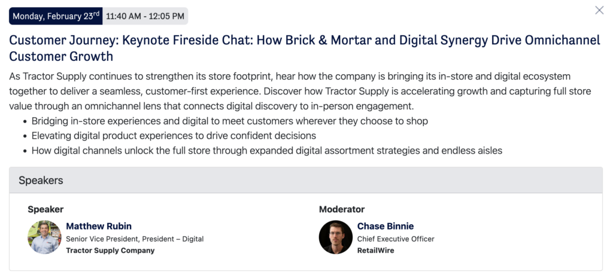Viewport: 613px width, 278px height.
Task: Click Matthew Rubin's profile photo
Action: point(44,237)
